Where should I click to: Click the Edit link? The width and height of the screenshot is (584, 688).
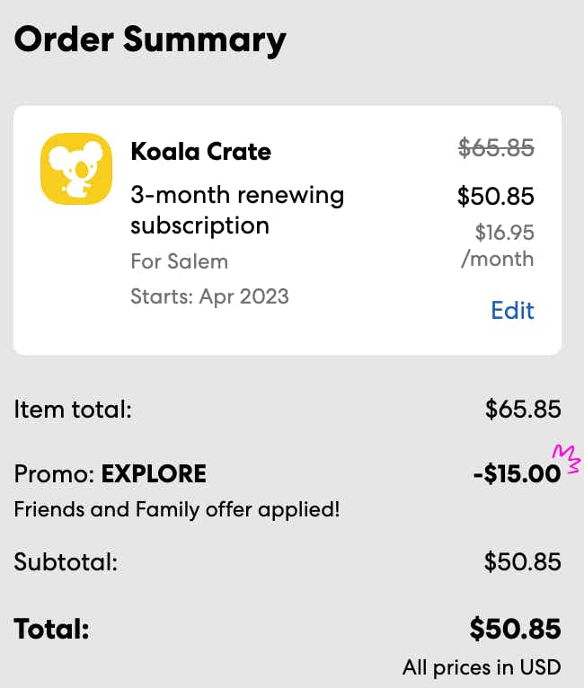[x=512, y=311]
